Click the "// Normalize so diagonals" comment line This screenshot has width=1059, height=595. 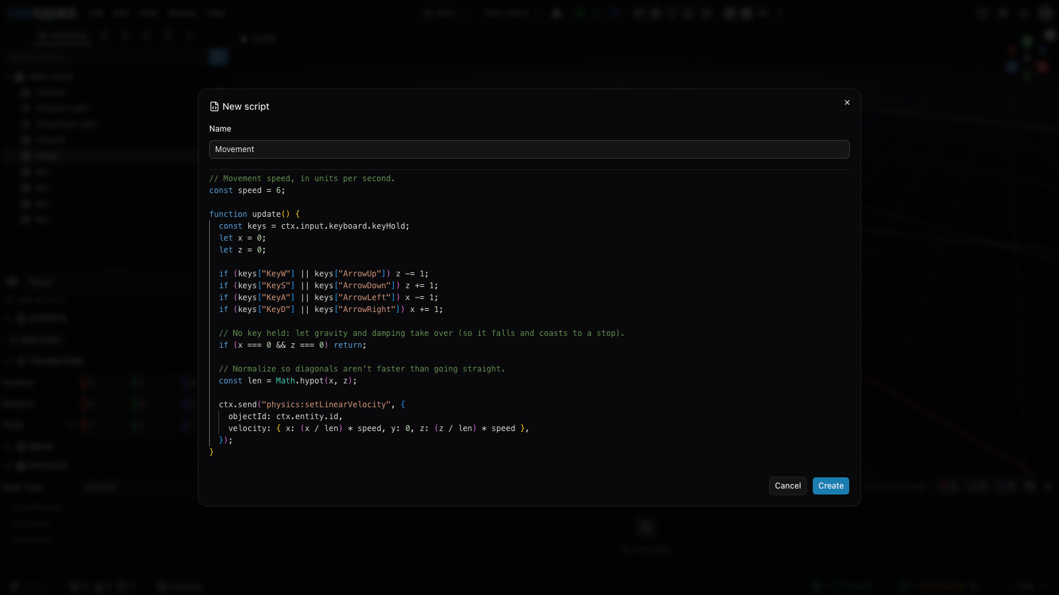pos(362,369)
